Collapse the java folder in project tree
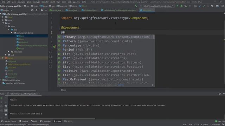This screenshot has width=225, height=126. (x=9, y=29)
